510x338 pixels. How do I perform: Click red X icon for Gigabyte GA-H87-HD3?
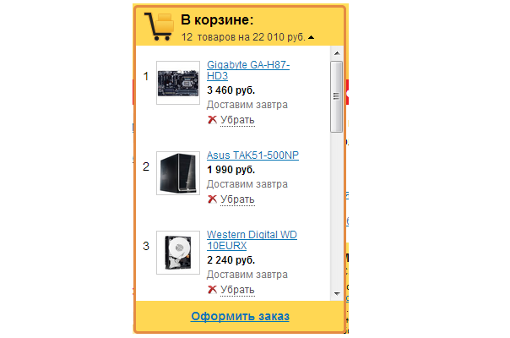click(x=212, y=120)
